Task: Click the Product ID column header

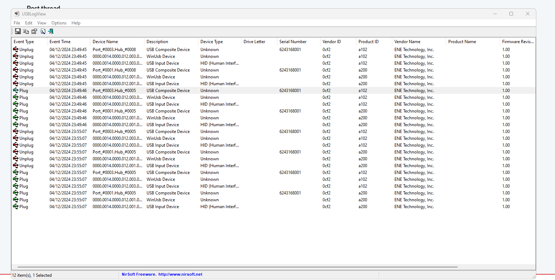Action: (374, 42)
